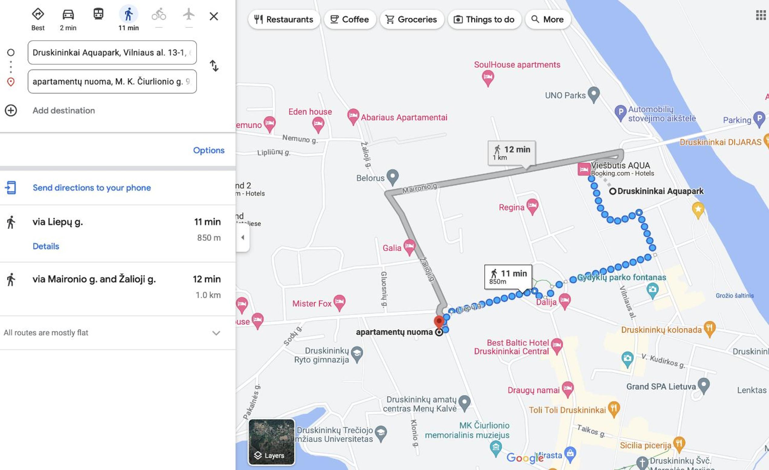Select route via Maironio g. and Žalioji g.
The image size is (769, 470).
[x=118, y=289]
